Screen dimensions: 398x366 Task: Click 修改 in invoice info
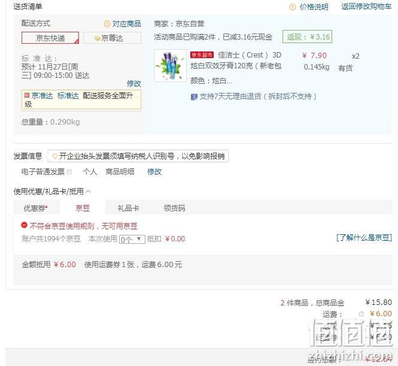pos(154,172)
